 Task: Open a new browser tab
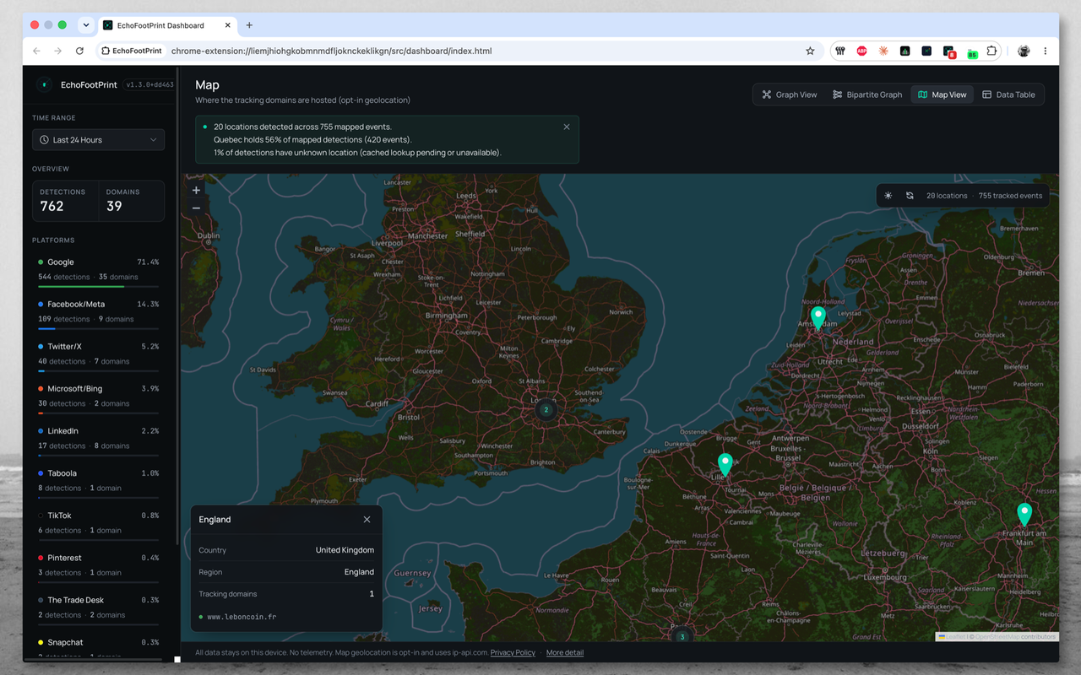click(249, 25)
